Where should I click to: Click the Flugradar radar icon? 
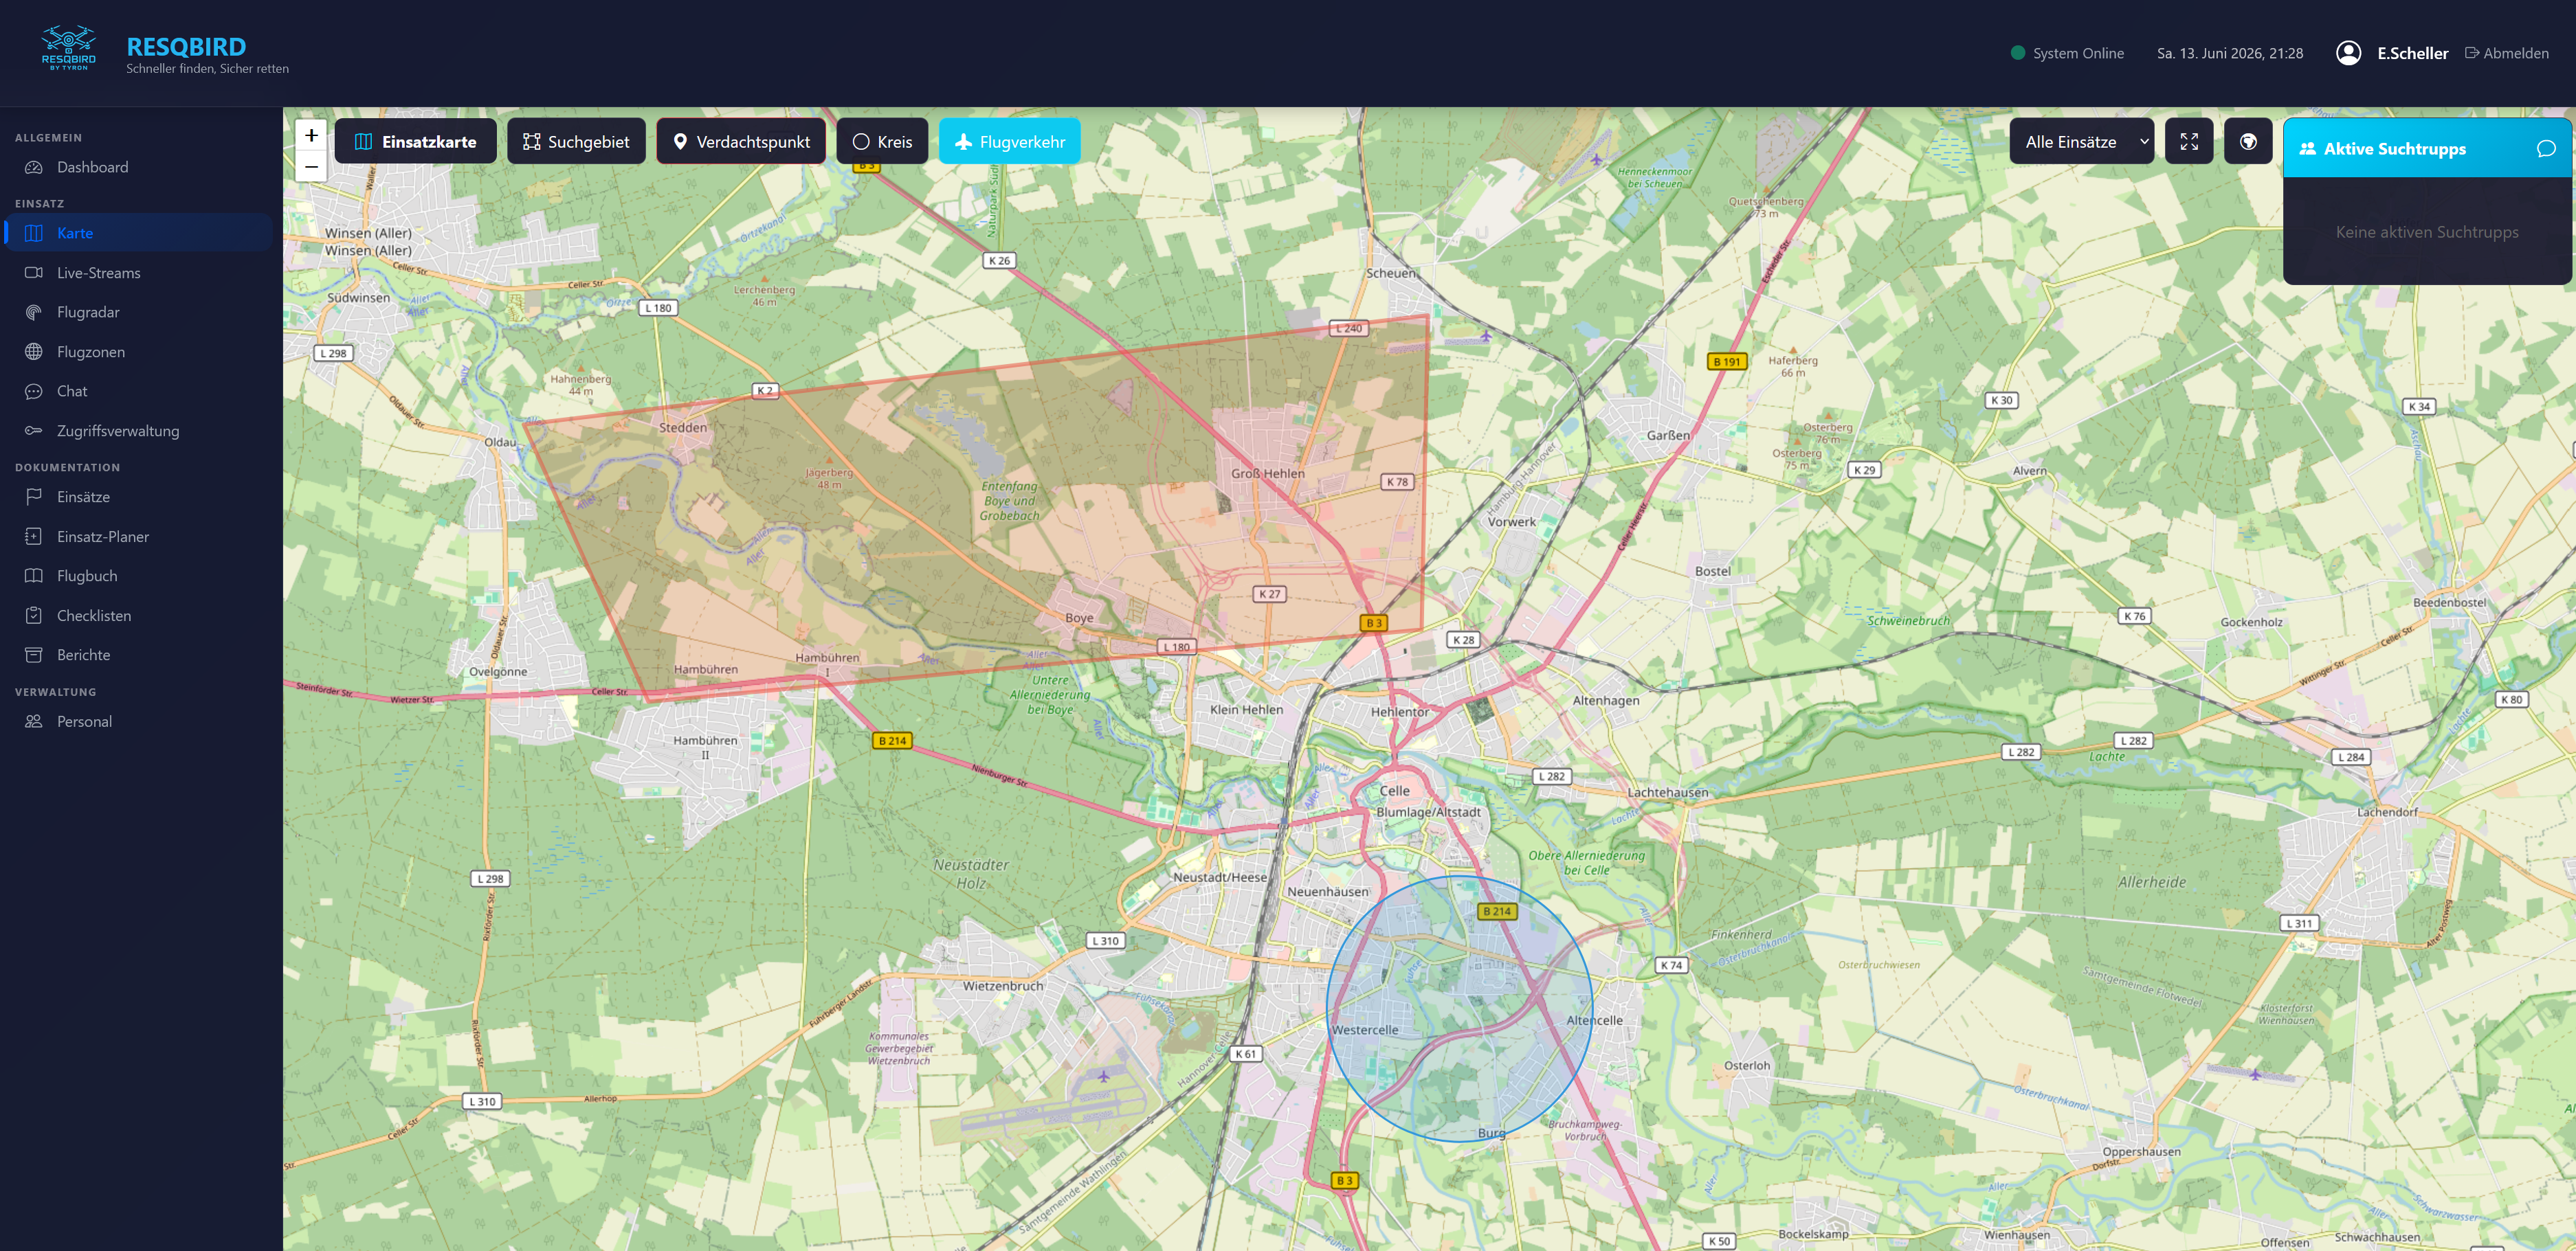34,312
